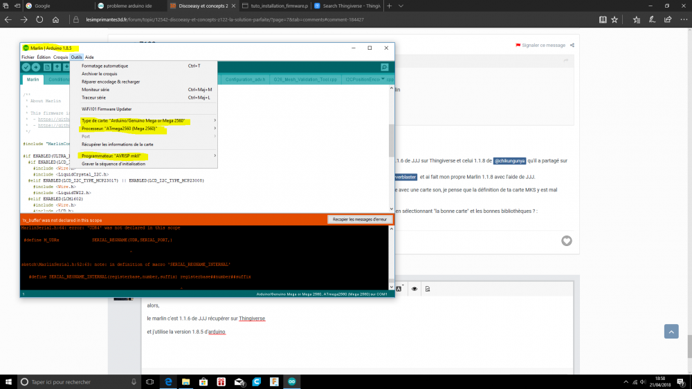
Task: Open the Action Center notification icon
Action: click(681, 381)
